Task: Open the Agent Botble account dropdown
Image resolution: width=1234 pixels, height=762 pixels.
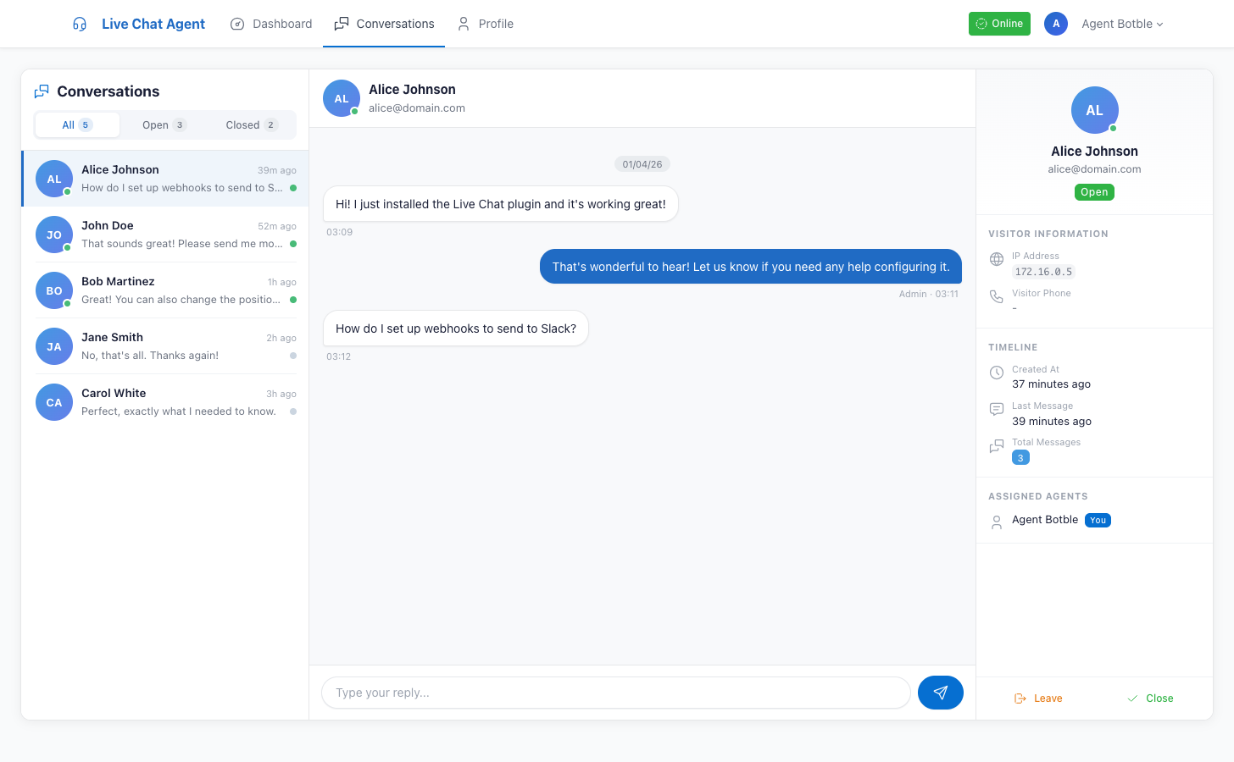Action: [1121, 24]
